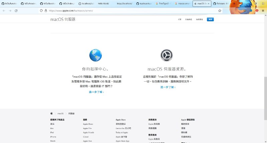Image resolution: width=267 pixels, height=143 pixels.
Task: Switch to the localhost/ad tab
Action: (86, 4)
